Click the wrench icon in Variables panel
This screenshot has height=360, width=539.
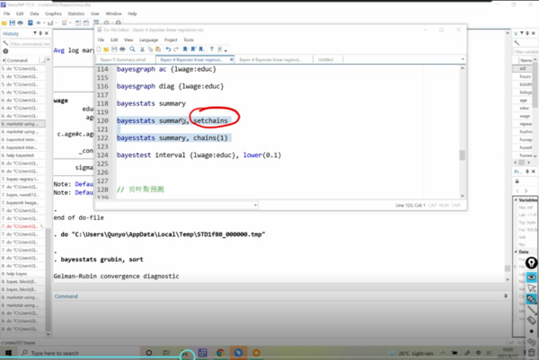tap(517, 43)
